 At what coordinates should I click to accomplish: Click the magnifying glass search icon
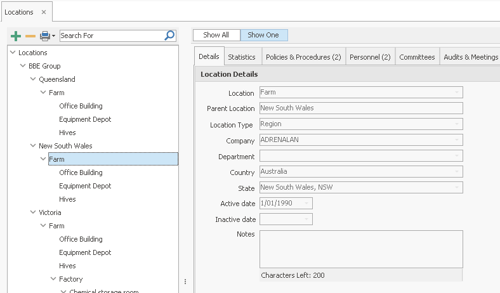tap(169, 36)
